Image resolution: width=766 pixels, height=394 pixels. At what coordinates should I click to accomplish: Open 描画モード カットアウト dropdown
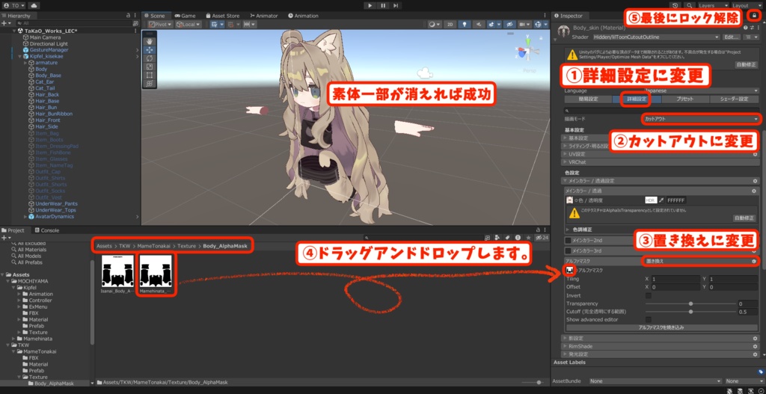click(x=700, y=119)
